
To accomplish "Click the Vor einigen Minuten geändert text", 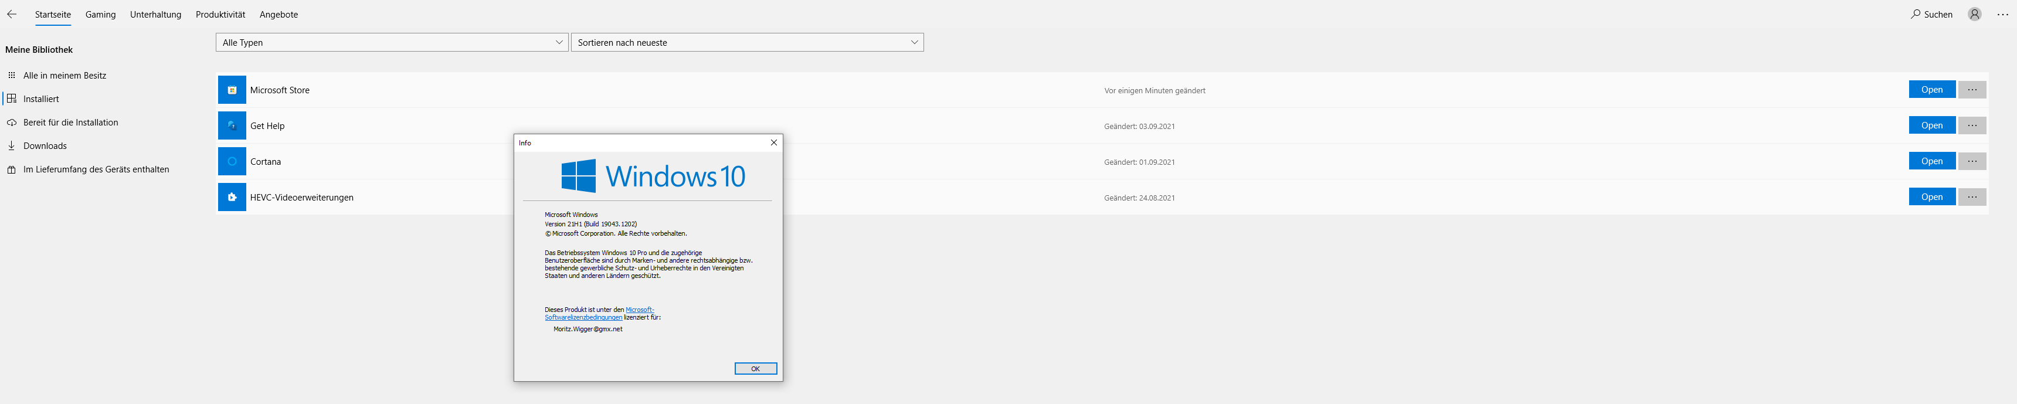I will tap(1154, 91).
